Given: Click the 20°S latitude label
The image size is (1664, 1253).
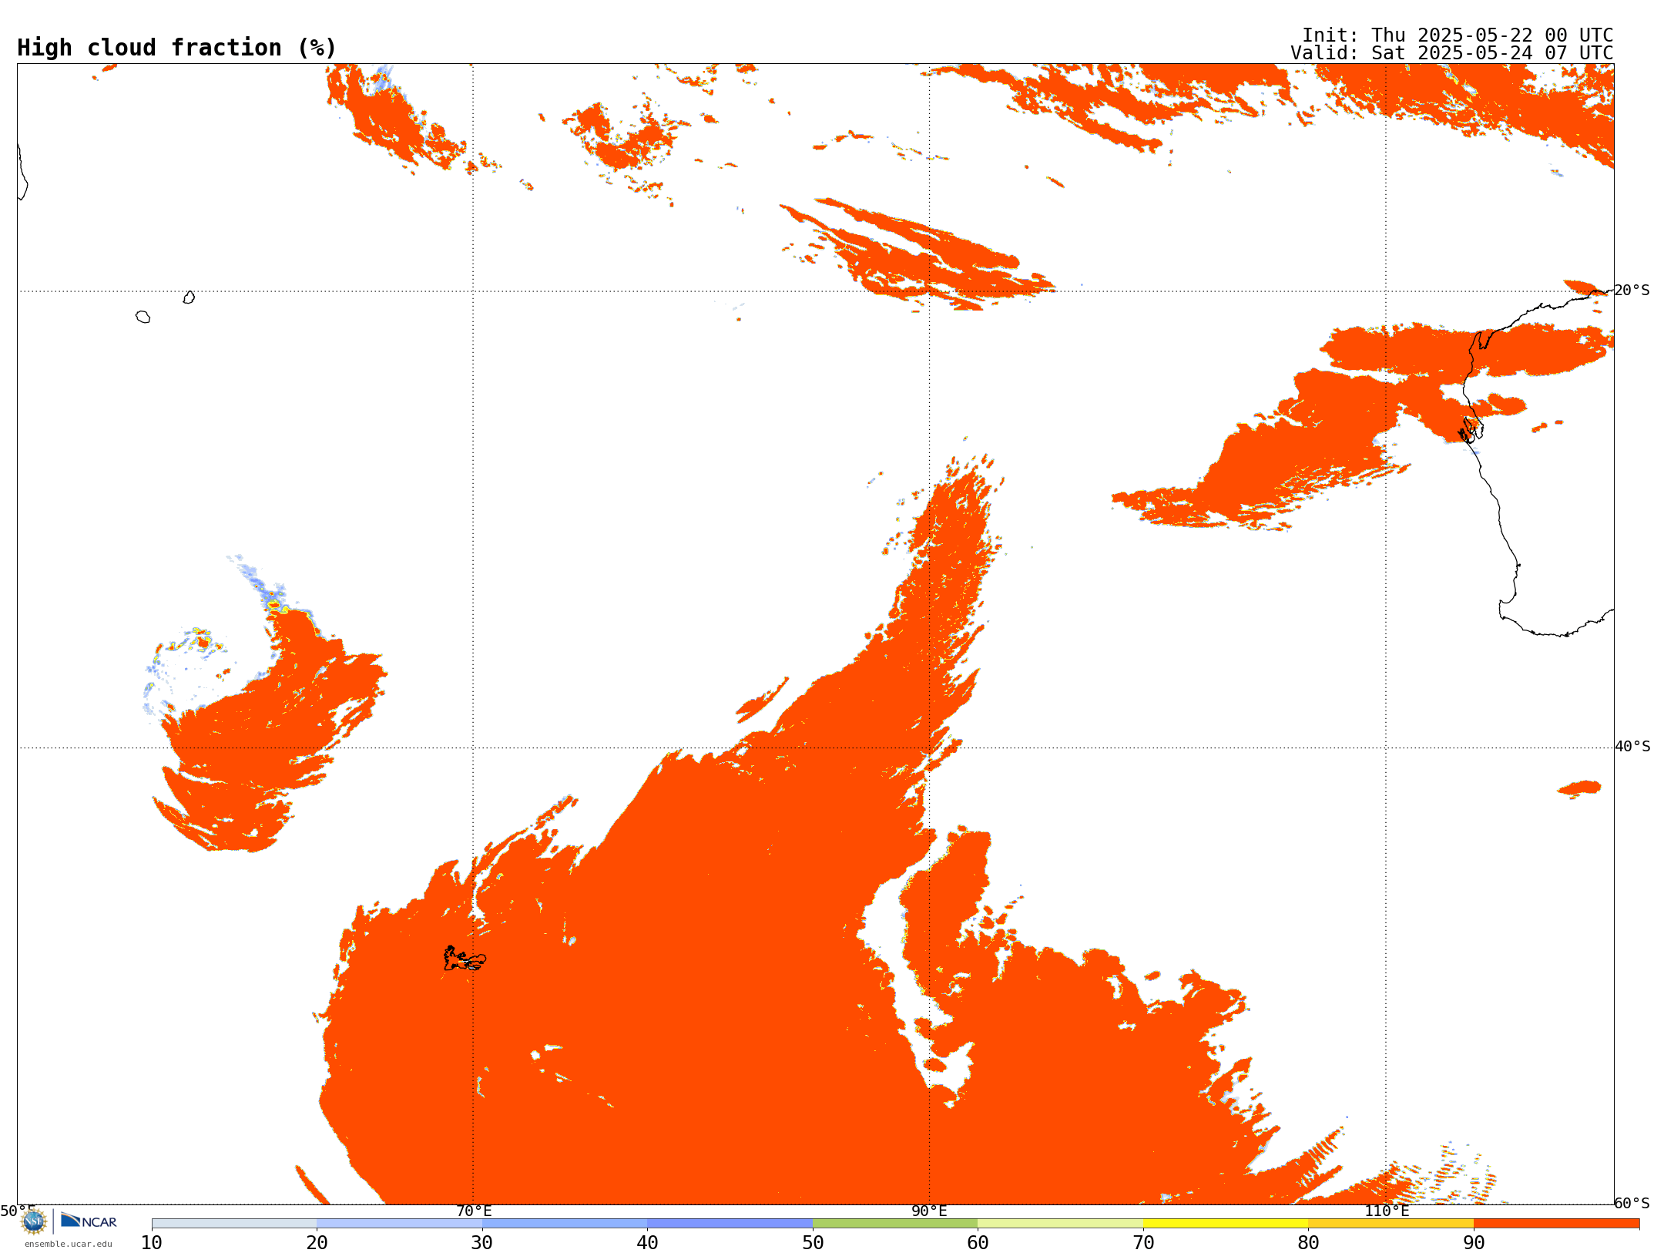Looking at the screenshot, I should coord(1632,291).
